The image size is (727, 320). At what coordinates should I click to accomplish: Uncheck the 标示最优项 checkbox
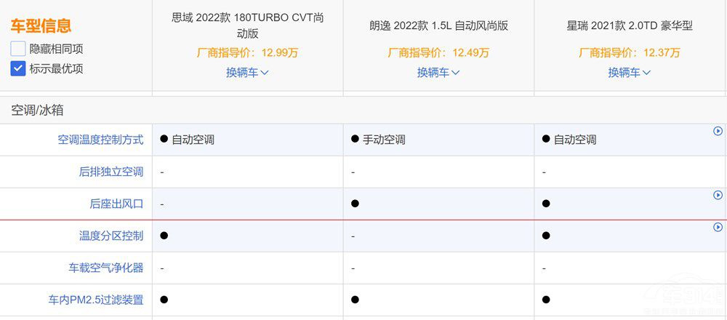point(18,68)
